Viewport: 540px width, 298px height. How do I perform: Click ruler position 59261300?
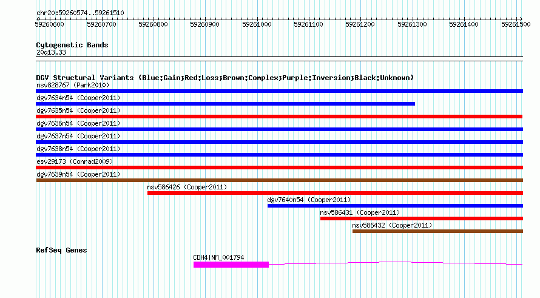[412, 24]
